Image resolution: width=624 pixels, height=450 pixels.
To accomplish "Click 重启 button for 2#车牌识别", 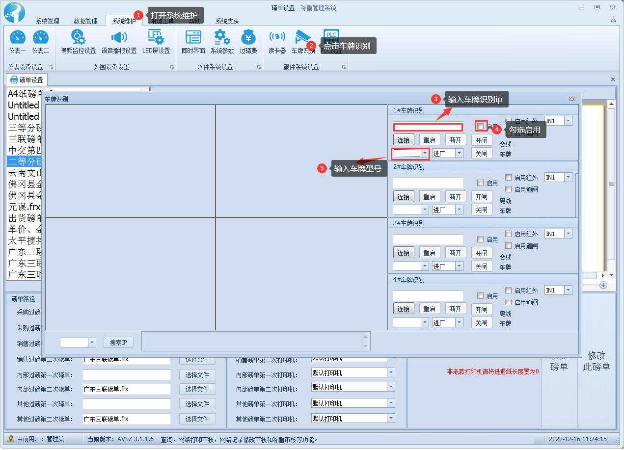I will point(430,196).
